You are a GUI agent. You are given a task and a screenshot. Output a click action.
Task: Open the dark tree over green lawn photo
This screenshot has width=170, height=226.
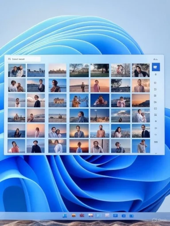(x=100, y=70)
